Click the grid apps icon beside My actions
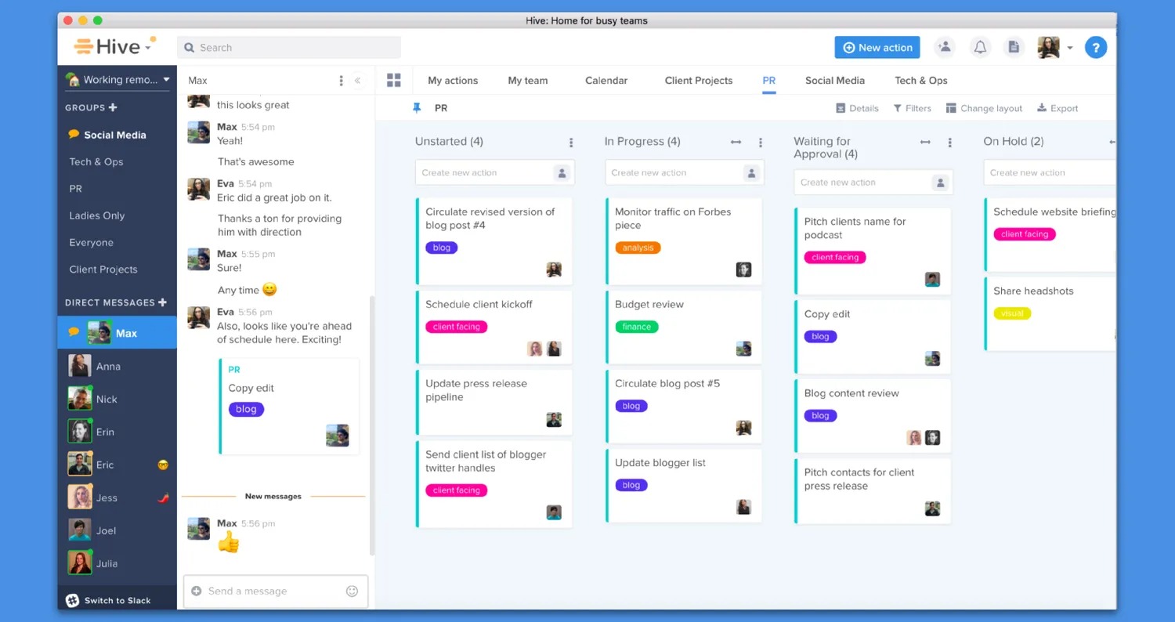Screen dimensions: 1175x622 tap(393, 81)
